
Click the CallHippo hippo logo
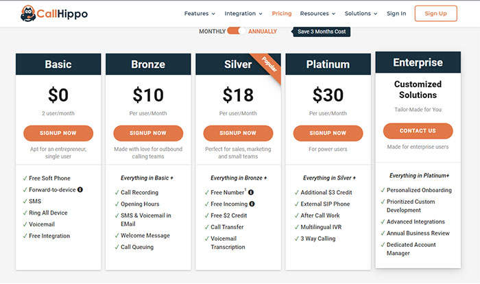point(54,14)
